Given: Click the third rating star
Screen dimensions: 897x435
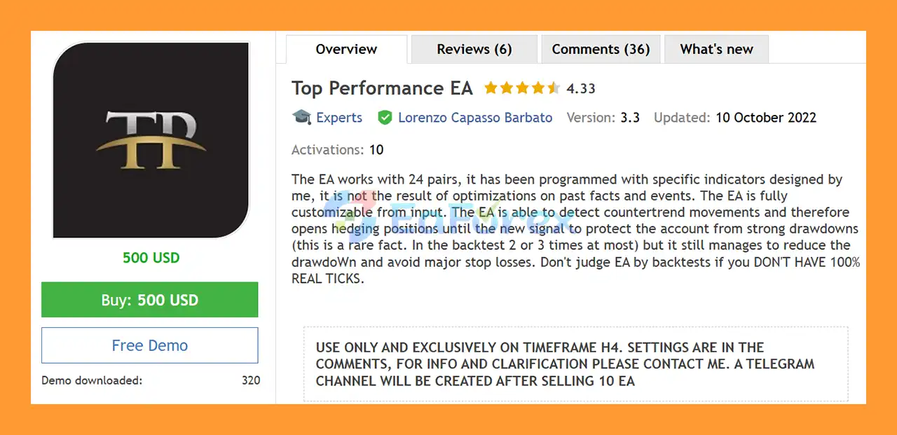Looking at the screenshot, I should point(522,88).
